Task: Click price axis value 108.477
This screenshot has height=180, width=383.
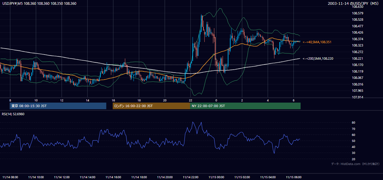Action: point(358,26)
